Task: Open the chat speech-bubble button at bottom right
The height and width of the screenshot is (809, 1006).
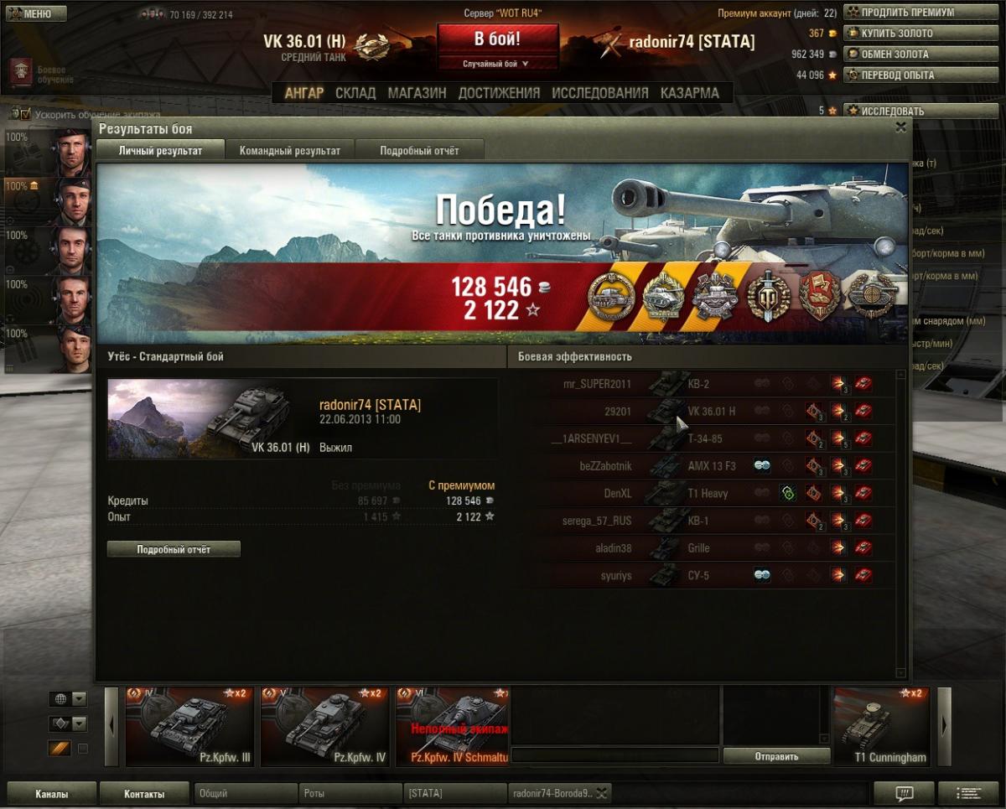Action: (x=904, y=793)
